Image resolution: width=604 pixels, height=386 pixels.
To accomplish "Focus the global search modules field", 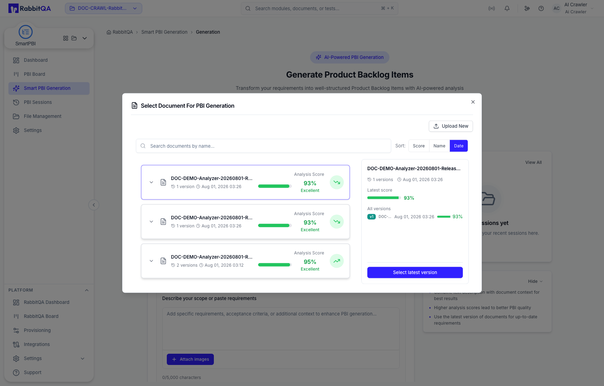I will point(320,8).
